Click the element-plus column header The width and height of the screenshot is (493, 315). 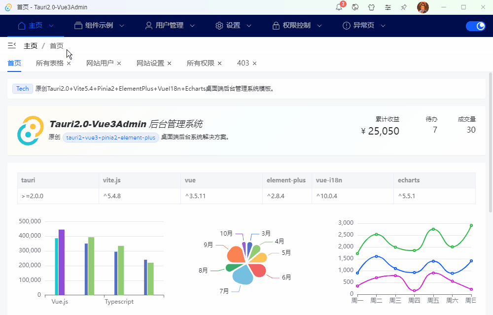(287, 180)
